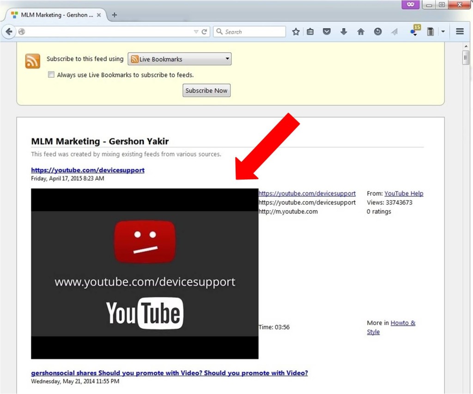This screenshot has height=394, width=473.
Task: Click the purple private browsing mask icon
Action: (x=410, y=4)
